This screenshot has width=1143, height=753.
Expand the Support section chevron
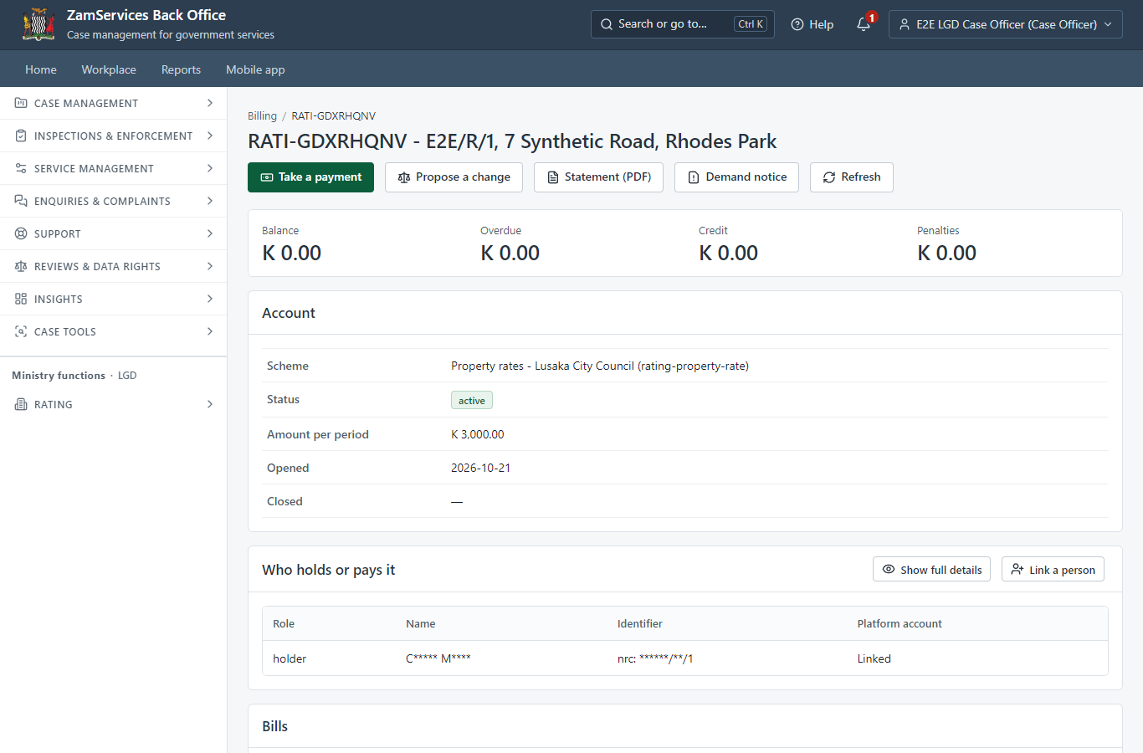210,233
